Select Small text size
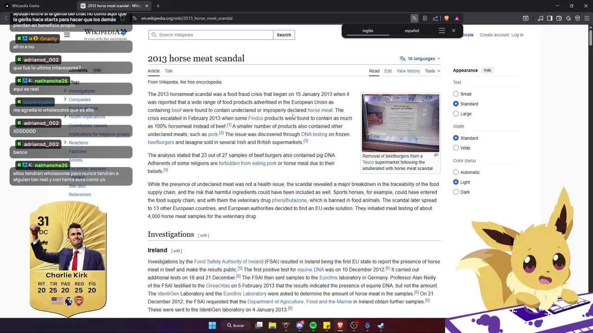Image resolution: width=593 pixels, height=333 pixels. (x=456, y=94)
